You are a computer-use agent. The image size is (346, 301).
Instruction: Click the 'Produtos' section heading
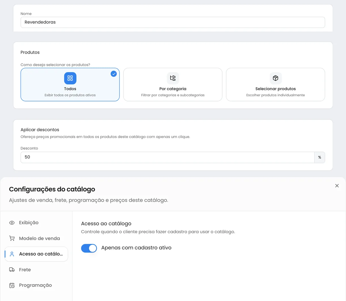(30, 52)
